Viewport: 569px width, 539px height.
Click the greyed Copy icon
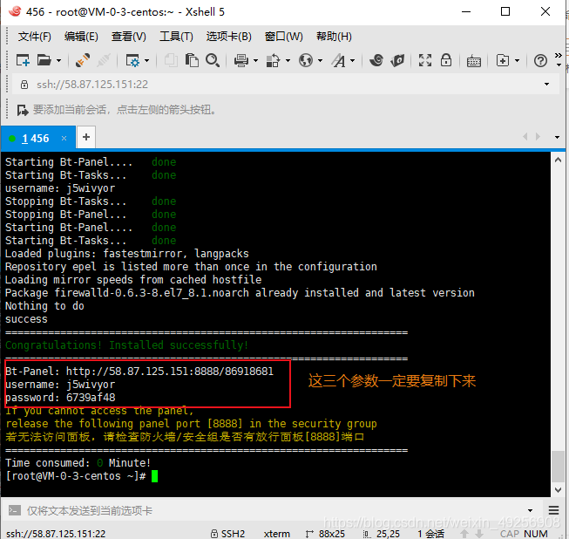(171, 60)
